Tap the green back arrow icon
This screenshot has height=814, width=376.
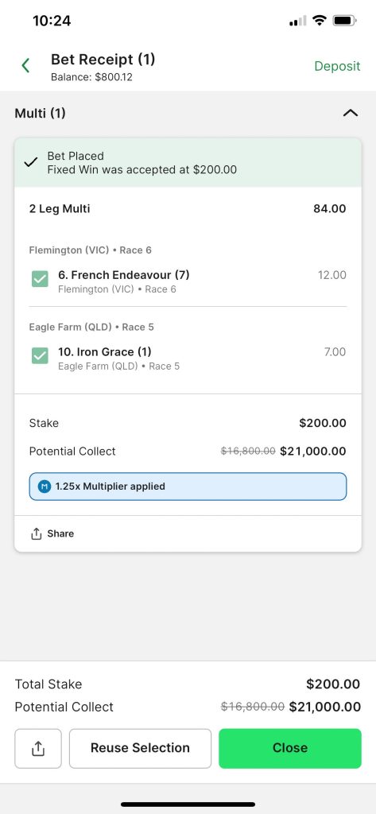point(25,65)
